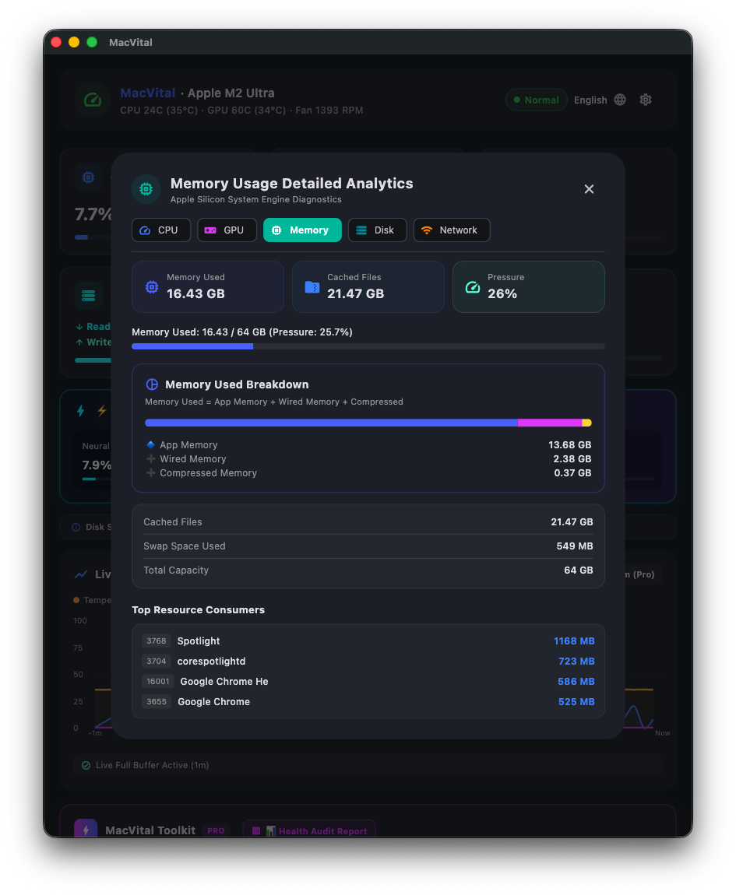Click the 723 MB memory value

pos(576,661)
